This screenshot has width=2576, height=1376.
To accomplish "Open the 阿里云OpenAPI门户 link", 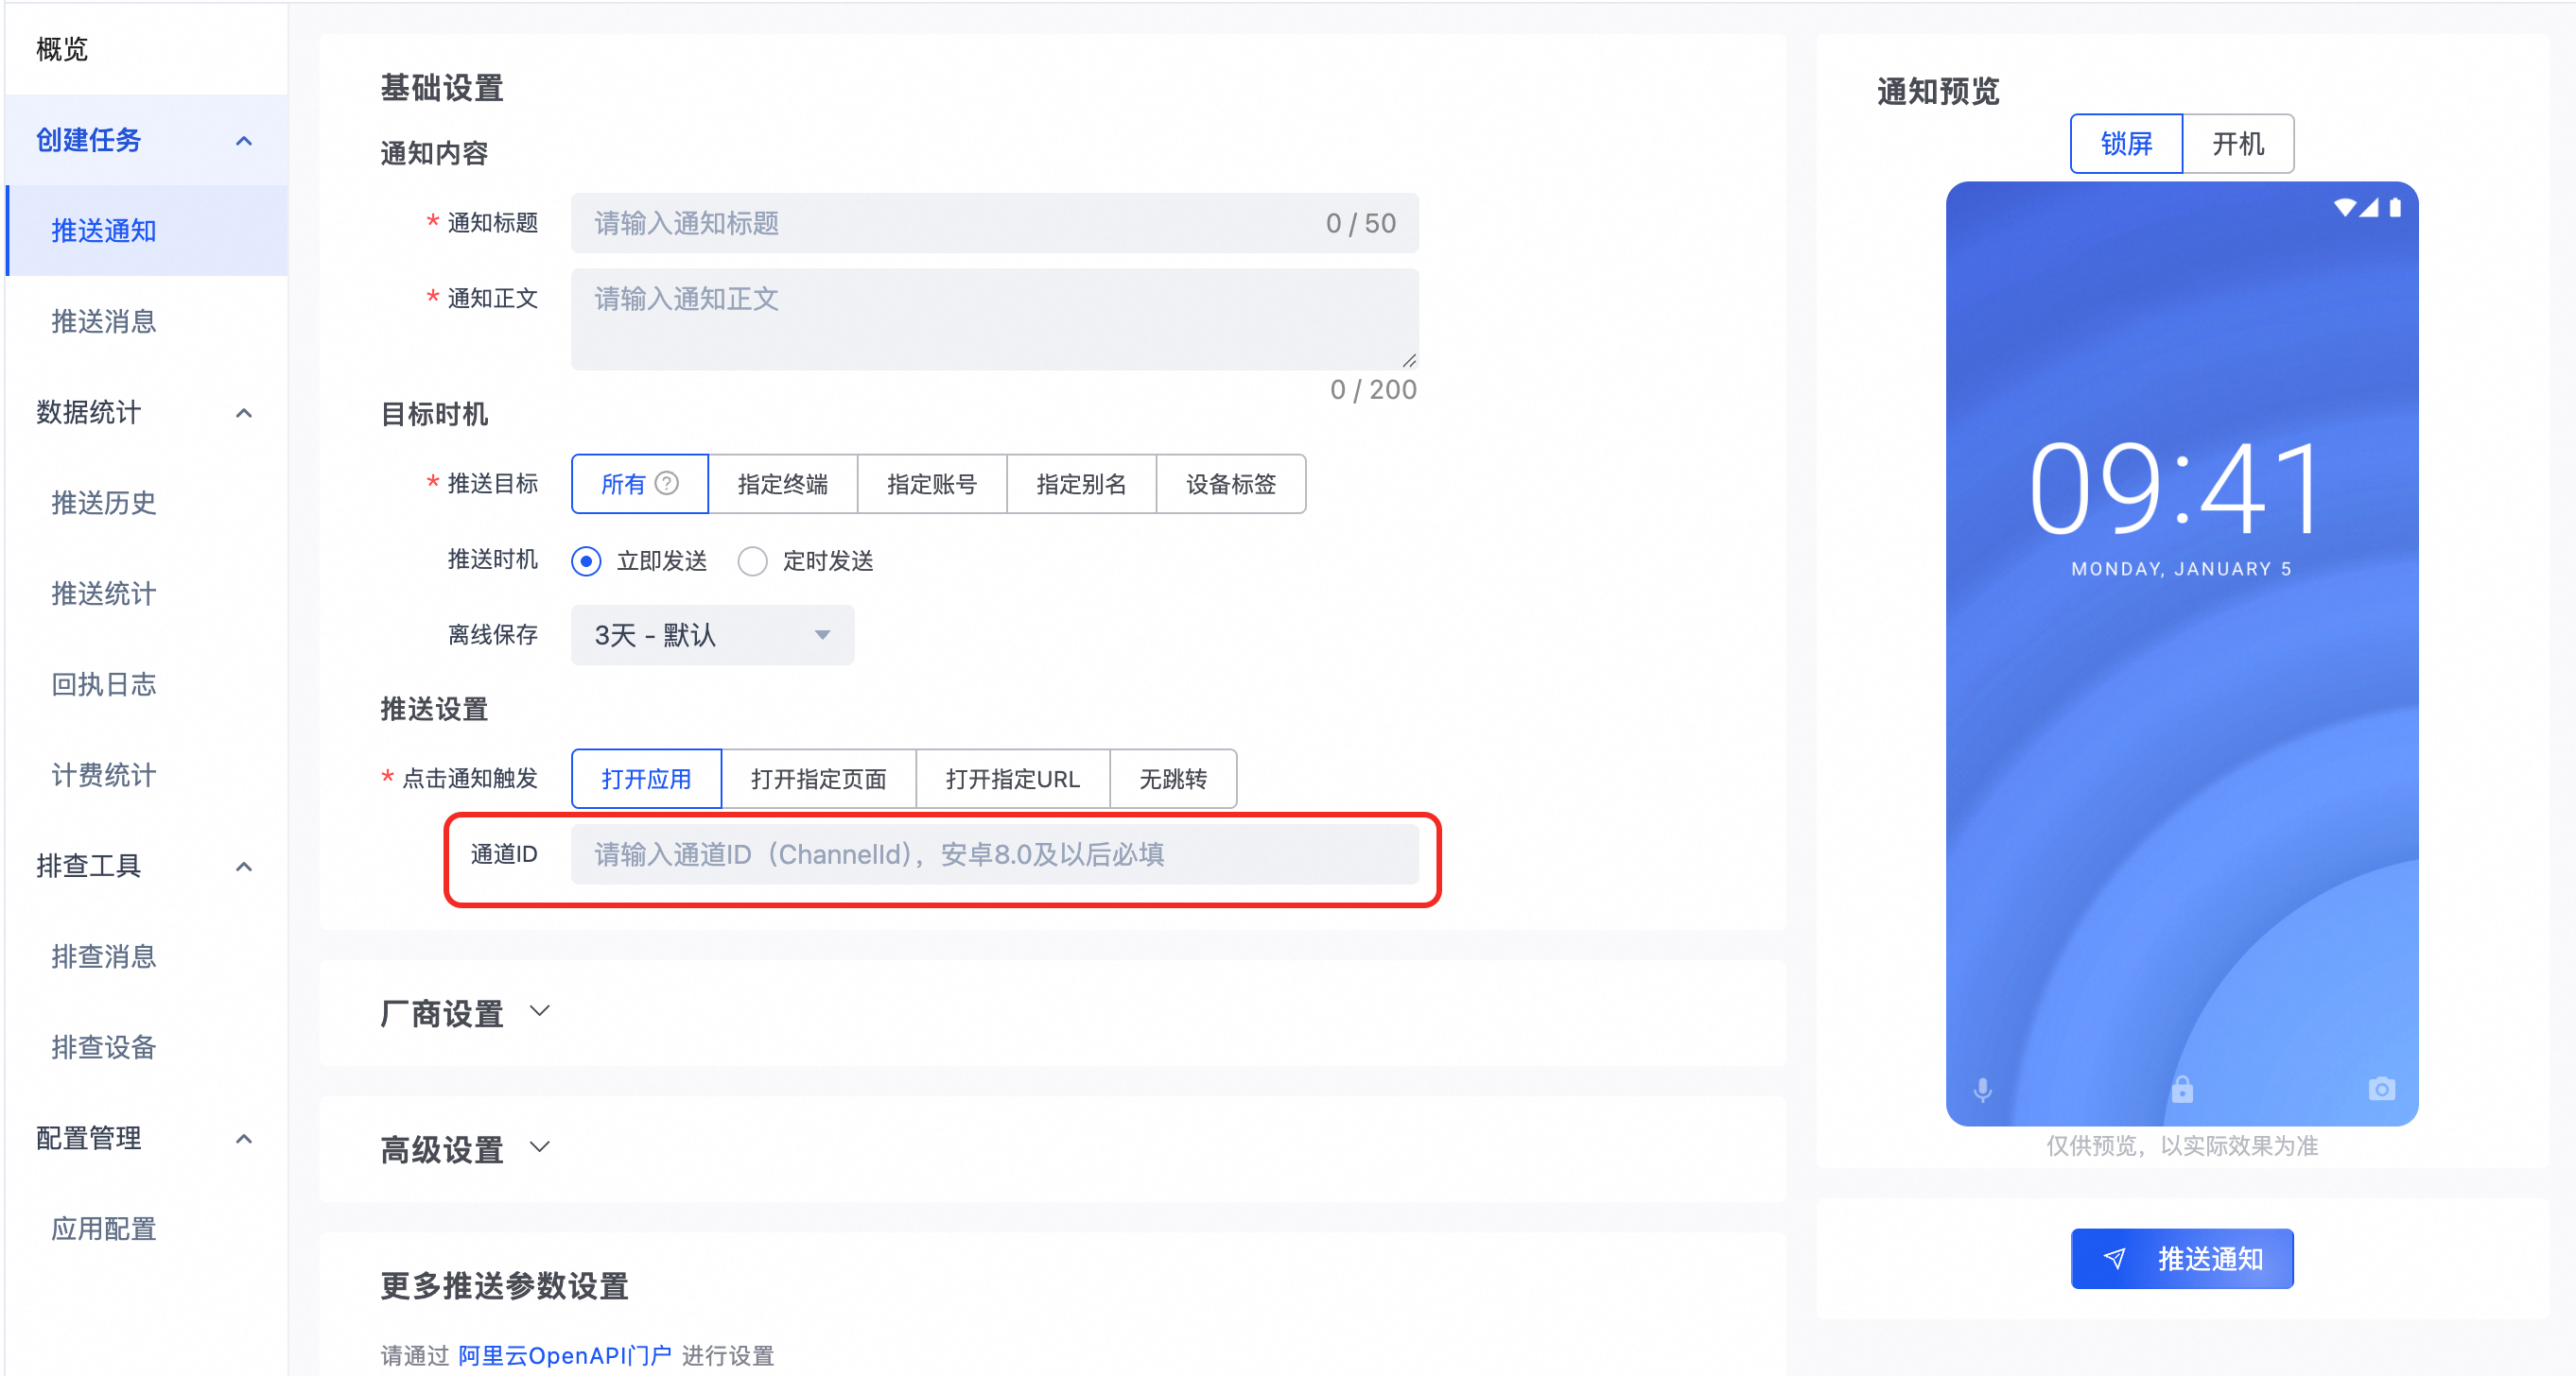I will pos(564,1355).
